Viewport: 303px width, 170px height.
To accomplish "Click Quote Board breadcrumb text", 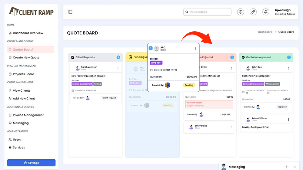I will 286,32.
